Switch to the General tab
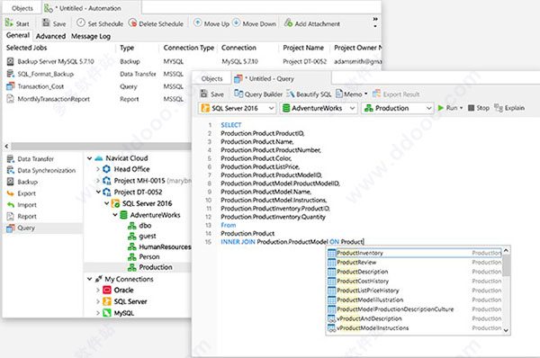This screenshot has width=540, height=358. coord(18,35)
